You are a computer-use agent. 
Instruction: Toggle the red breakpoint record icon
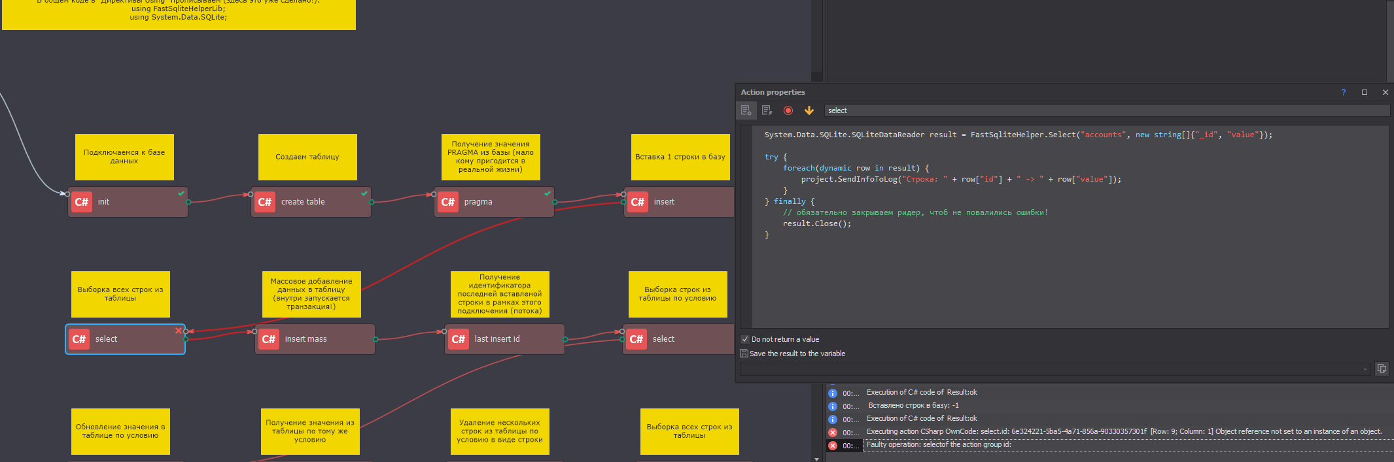788,110
